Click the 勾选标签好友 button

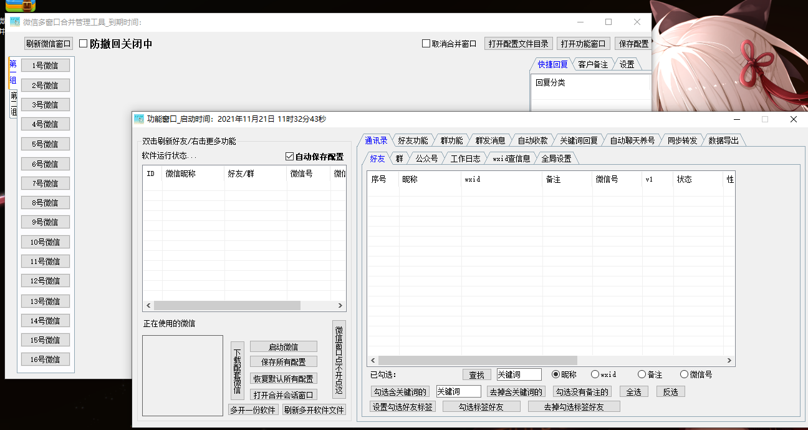(481, 406)
